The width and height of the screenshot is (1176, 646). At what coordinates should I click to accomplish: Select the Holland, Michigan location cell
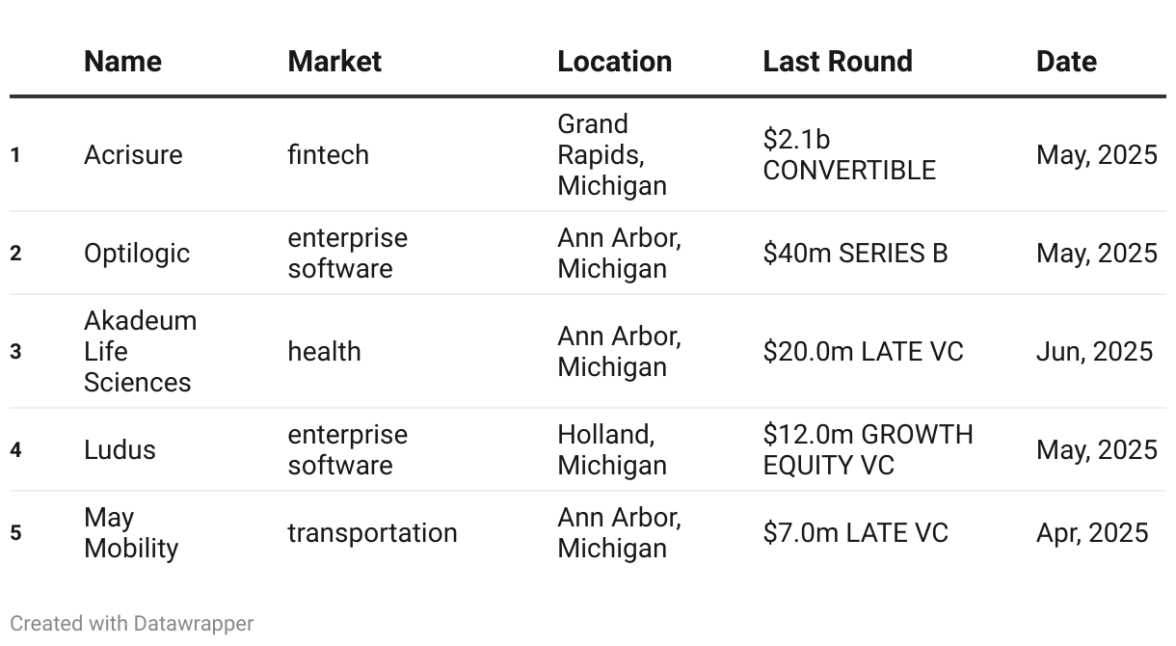[x=612, y=450]
